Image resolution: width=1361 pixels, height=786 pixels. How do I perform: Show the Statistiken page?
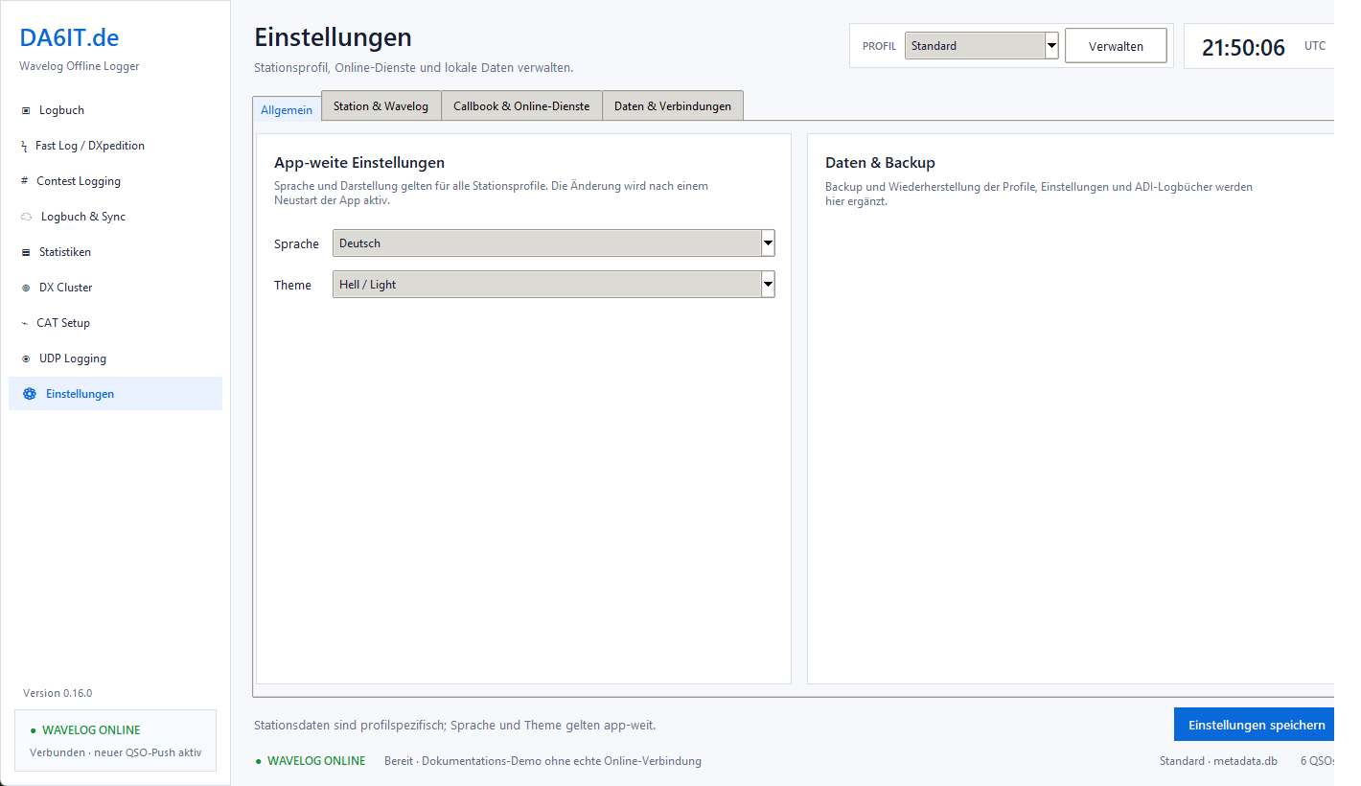tap(115, 252)
